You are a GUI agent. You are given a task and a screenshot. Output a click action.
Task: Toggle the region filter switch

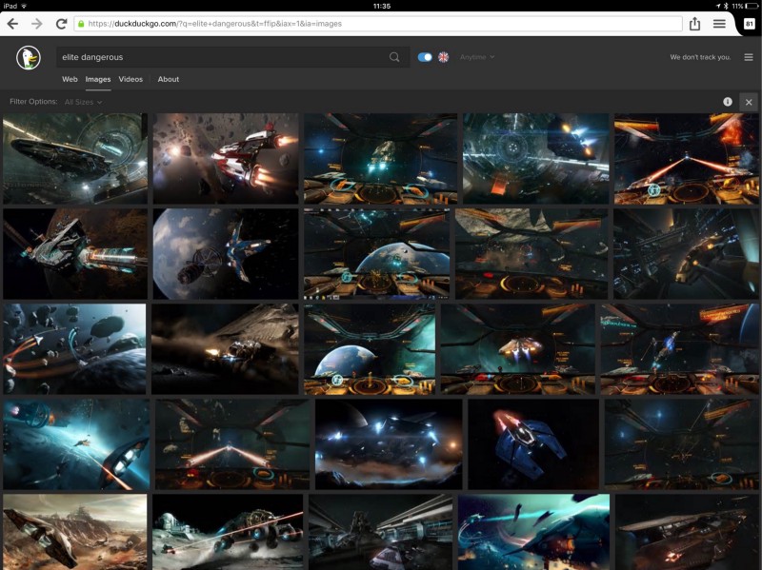425,57
